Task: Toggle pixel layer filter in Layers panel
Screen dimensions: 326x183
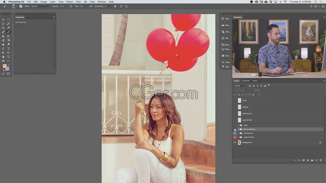Action: click(x=250, y=86)
